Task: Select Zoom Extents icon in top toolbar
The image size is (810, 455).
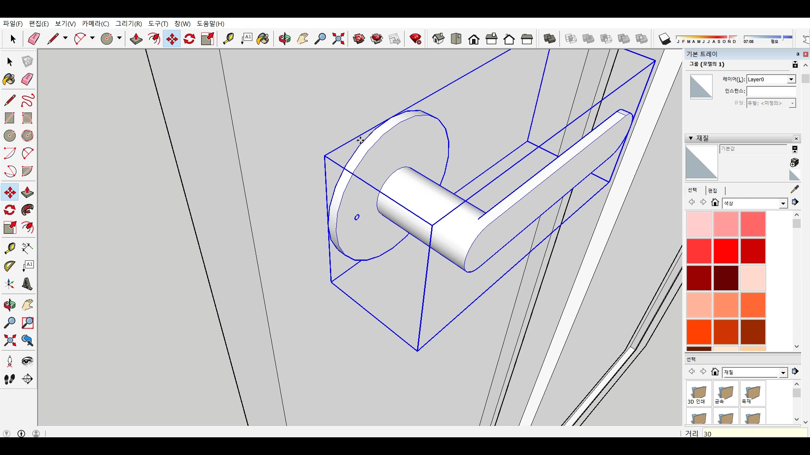Action: [x=338, y=39]
